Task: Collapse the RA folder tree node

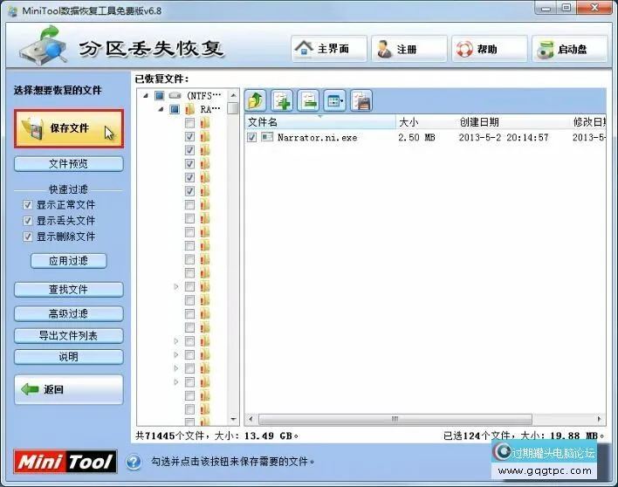Action: (x=161, y=109)
